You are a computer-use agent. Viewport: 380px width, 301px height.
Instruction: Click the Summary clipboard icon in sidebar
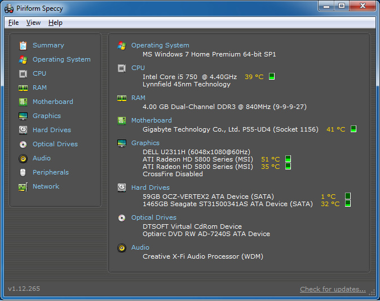pos(23,45)
